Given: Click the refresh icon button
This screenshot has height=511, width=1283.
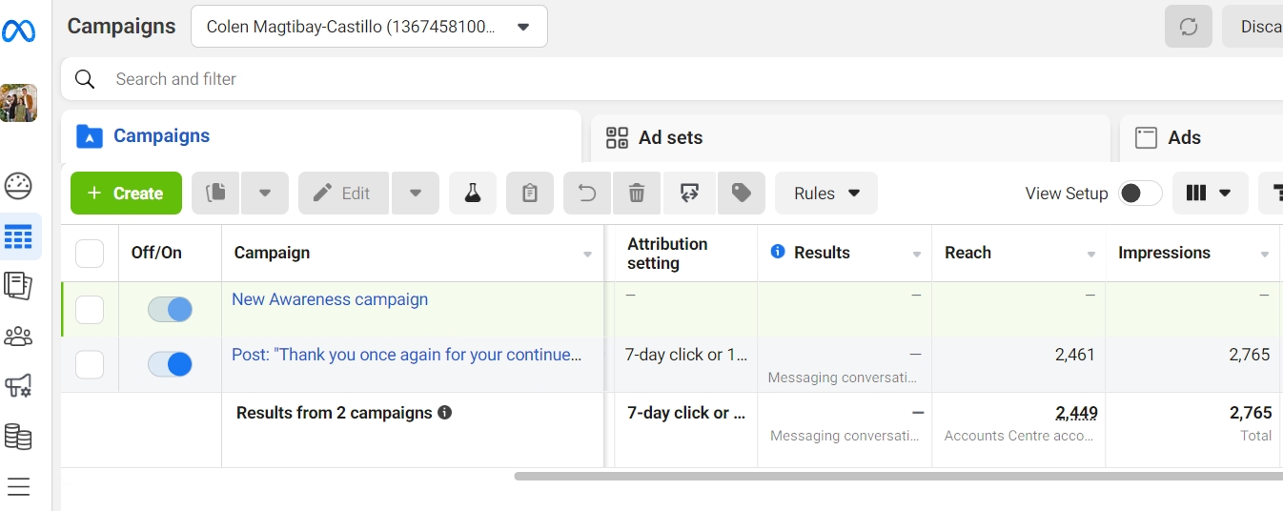Looking at the screenshot, I should (1189, 27).
